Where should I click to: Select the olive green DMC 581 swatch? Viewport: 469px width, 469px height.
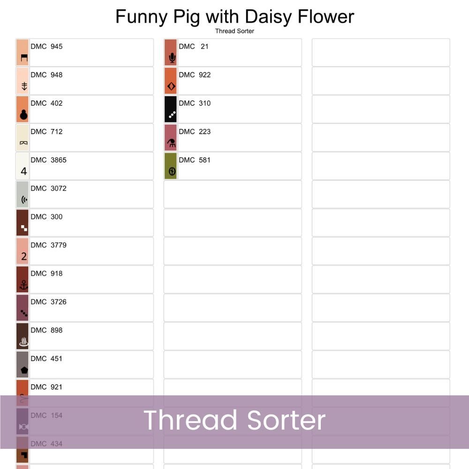pos(171,166)
